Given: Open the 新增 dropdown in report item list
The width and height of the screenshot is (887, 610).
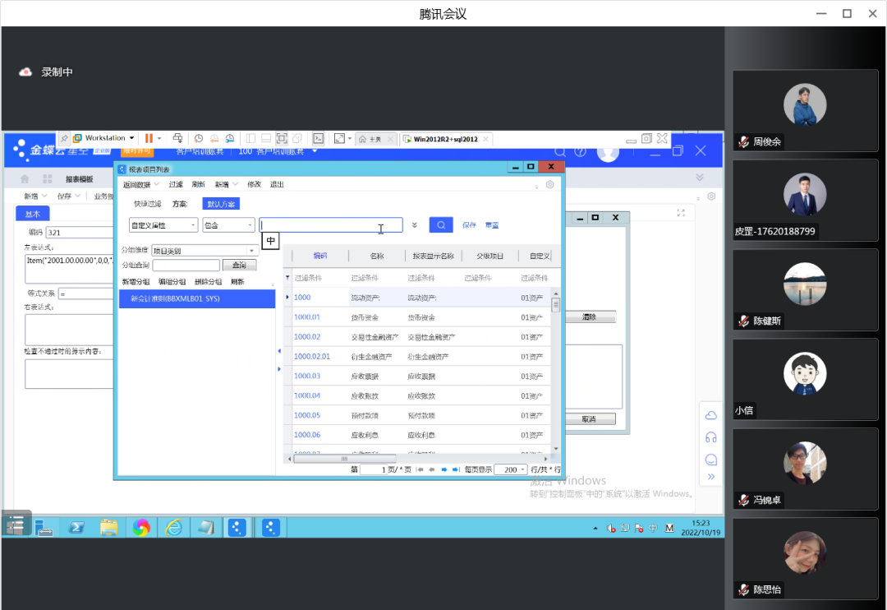Looking at the screenshot, I should (227, 185).
